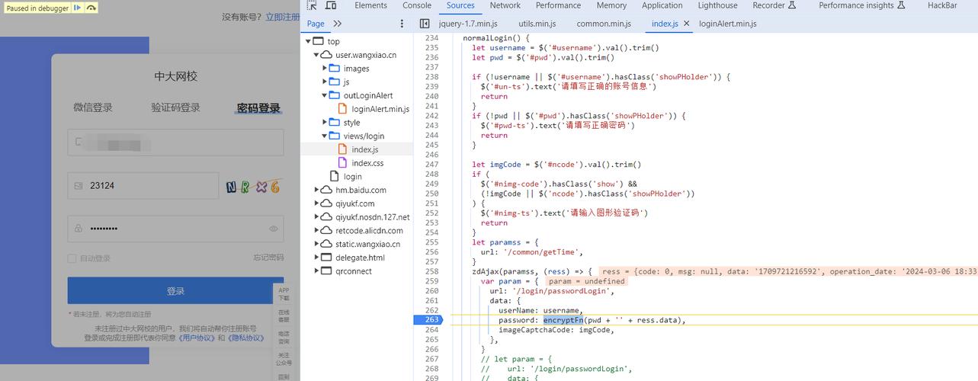
Task: Toggle password visibility eye icon
Action: pos(274,229)
